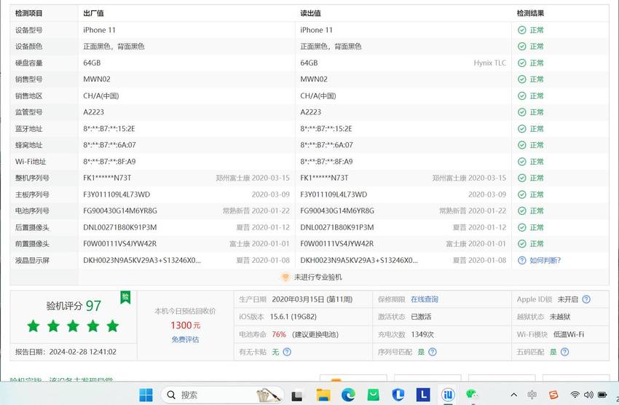Click the help icon next to 序列号匹配
This screenshot has height=405, width=619.
pyautogui.click(x=433, y=352)
